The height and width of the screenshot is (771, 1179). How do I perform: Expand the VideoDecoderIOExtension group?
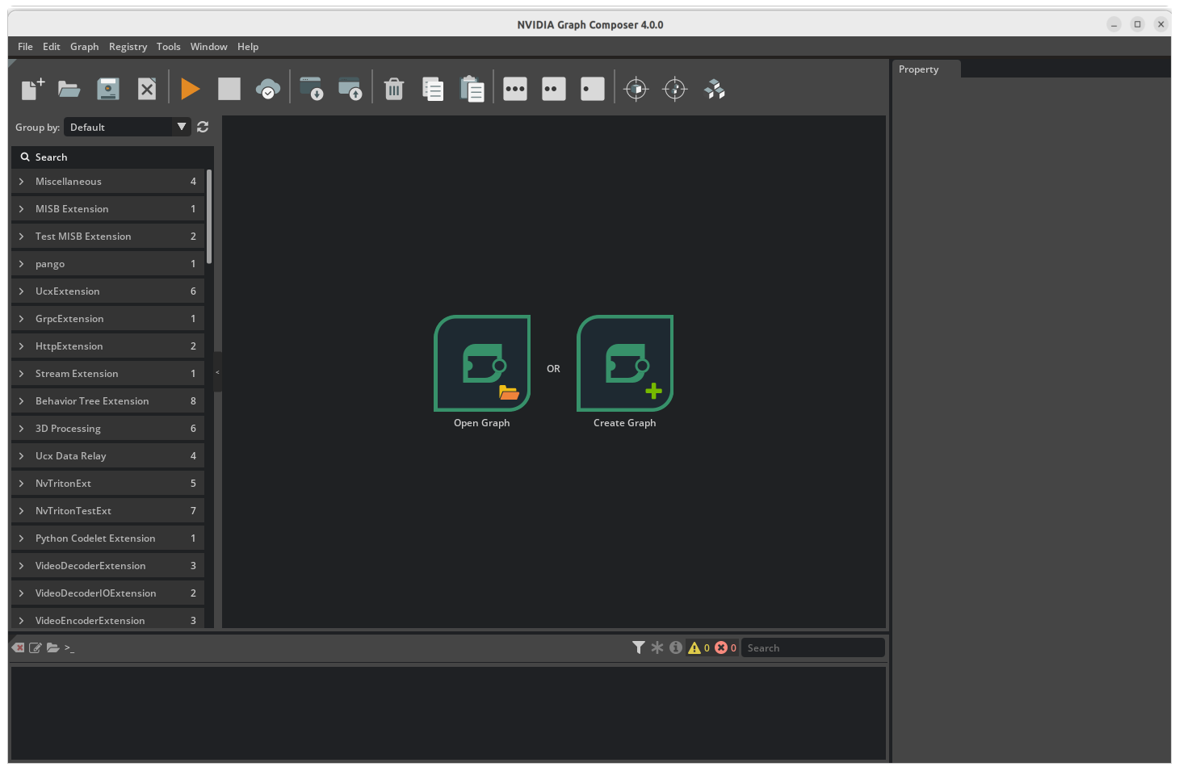click(x=107, y=593)
